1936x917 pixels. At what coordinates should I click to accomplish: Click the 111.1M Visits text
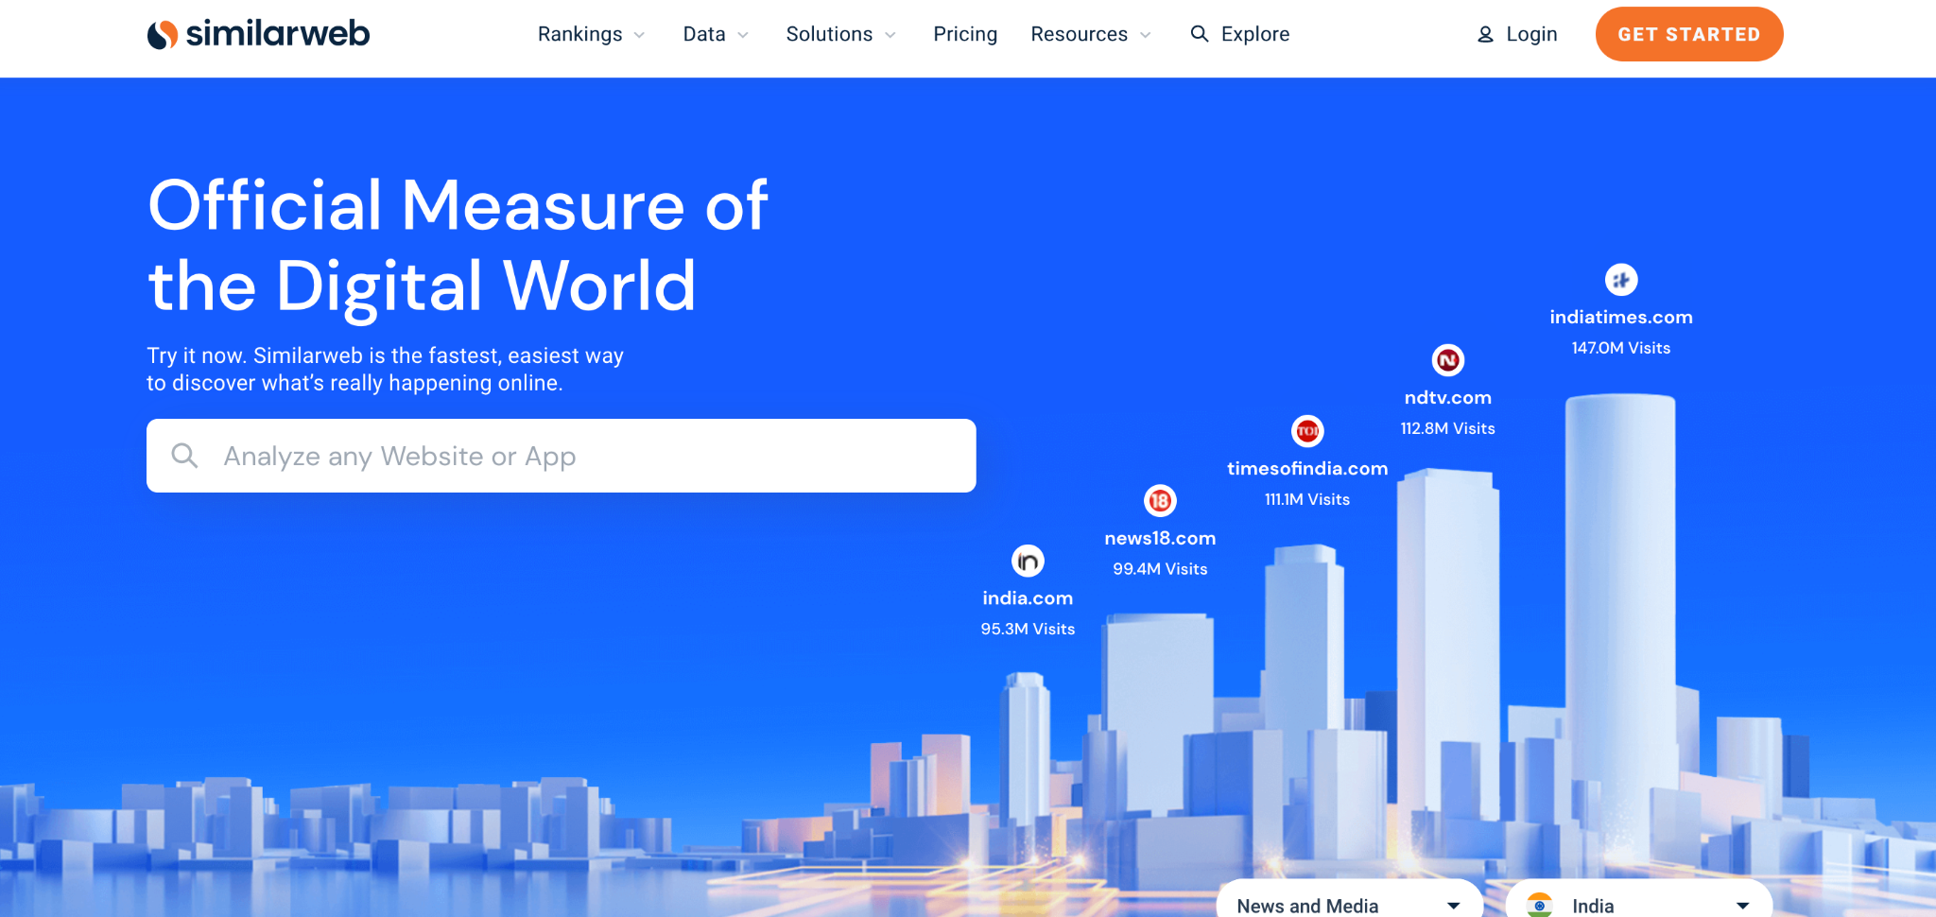coord(1307,499)
